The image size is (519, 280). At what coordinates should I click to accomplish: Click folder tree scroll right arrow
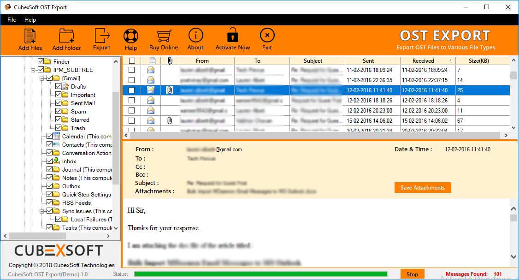coord(108,236)
